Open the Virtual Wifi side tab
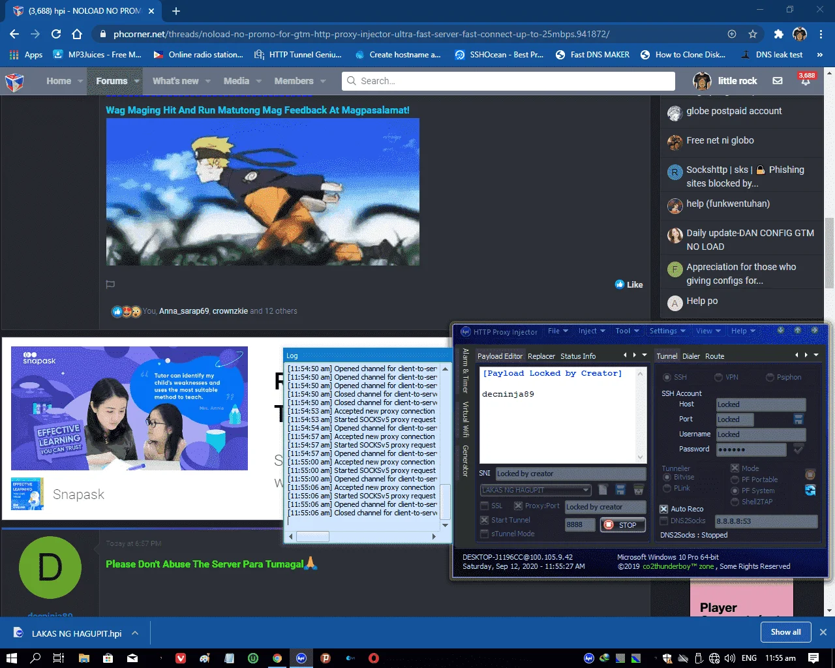This screenshot has width=835, height=668. coord(465,419)
